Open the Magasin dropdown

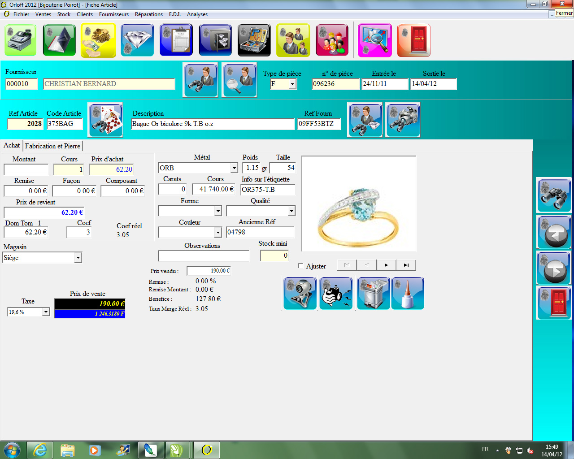click(x=78, y=258)
